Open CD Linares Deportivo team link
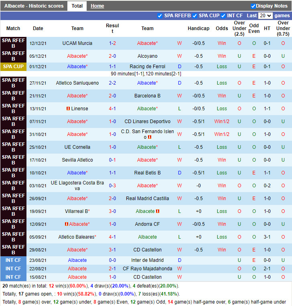Screen dimensions: 292x306 (x=147, y=122)
